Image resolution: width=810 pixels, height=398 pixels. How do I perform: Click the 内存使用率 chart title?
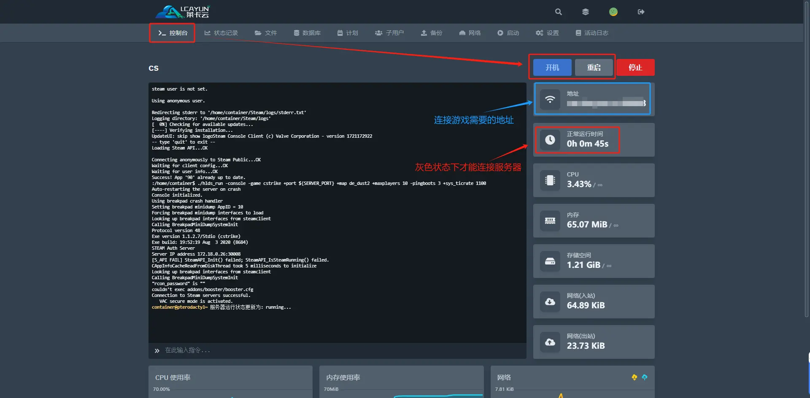(343, 377)
